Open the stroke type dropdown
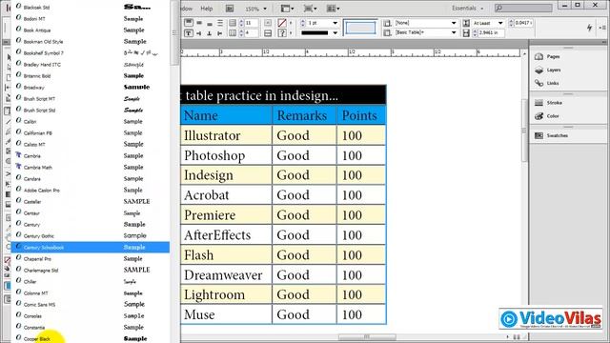This screenshot has height=343, width=610. (335, 33)
